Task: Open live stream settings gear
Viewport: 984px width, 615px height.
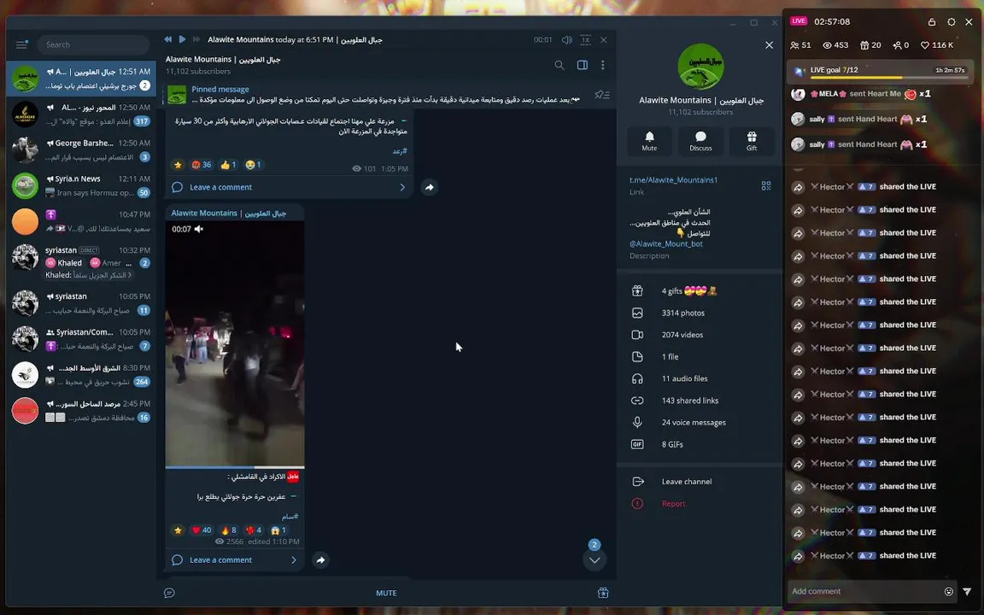Action: click(x=952, y=22)
